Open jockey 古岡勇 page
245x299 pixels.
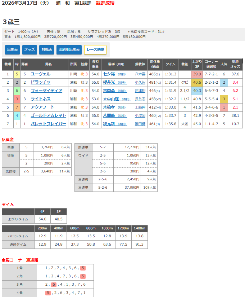(x=109, y=91)
